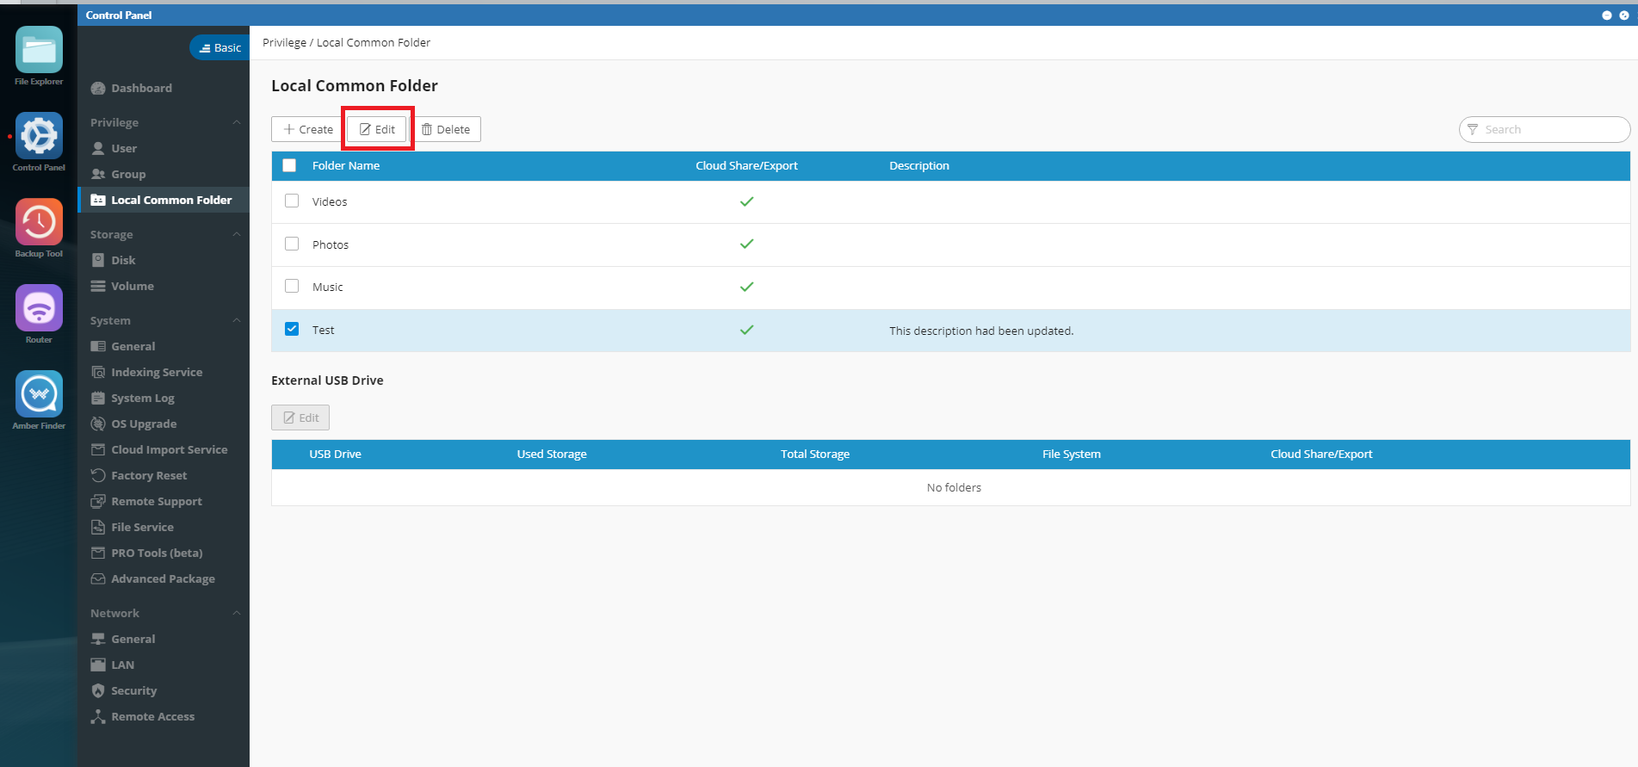1638x767 pixels.
Task: Check the Music folder checkbox
Action: click(292, 286)
